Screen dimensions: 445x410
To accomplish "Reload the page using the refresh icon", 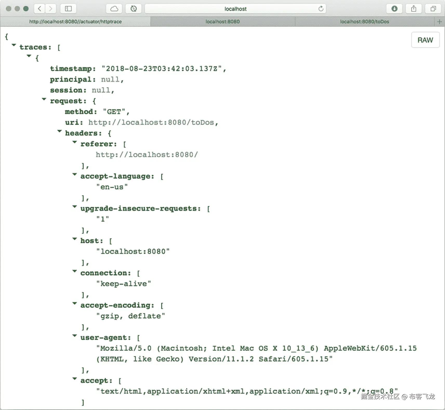I will click(x=133, y=9).
